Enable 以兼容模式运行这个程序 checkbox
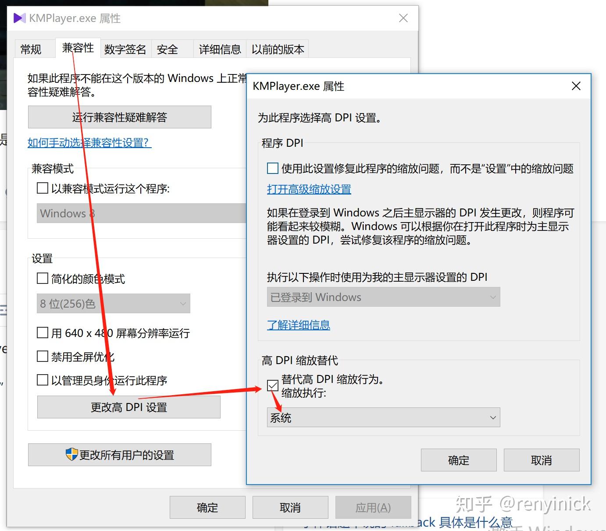Viewport: 606px width, 531px height. pyautogui.click(x=43, y=188)
